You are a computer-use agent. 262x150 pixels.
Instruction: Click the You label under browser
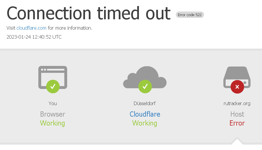point(53,103)
